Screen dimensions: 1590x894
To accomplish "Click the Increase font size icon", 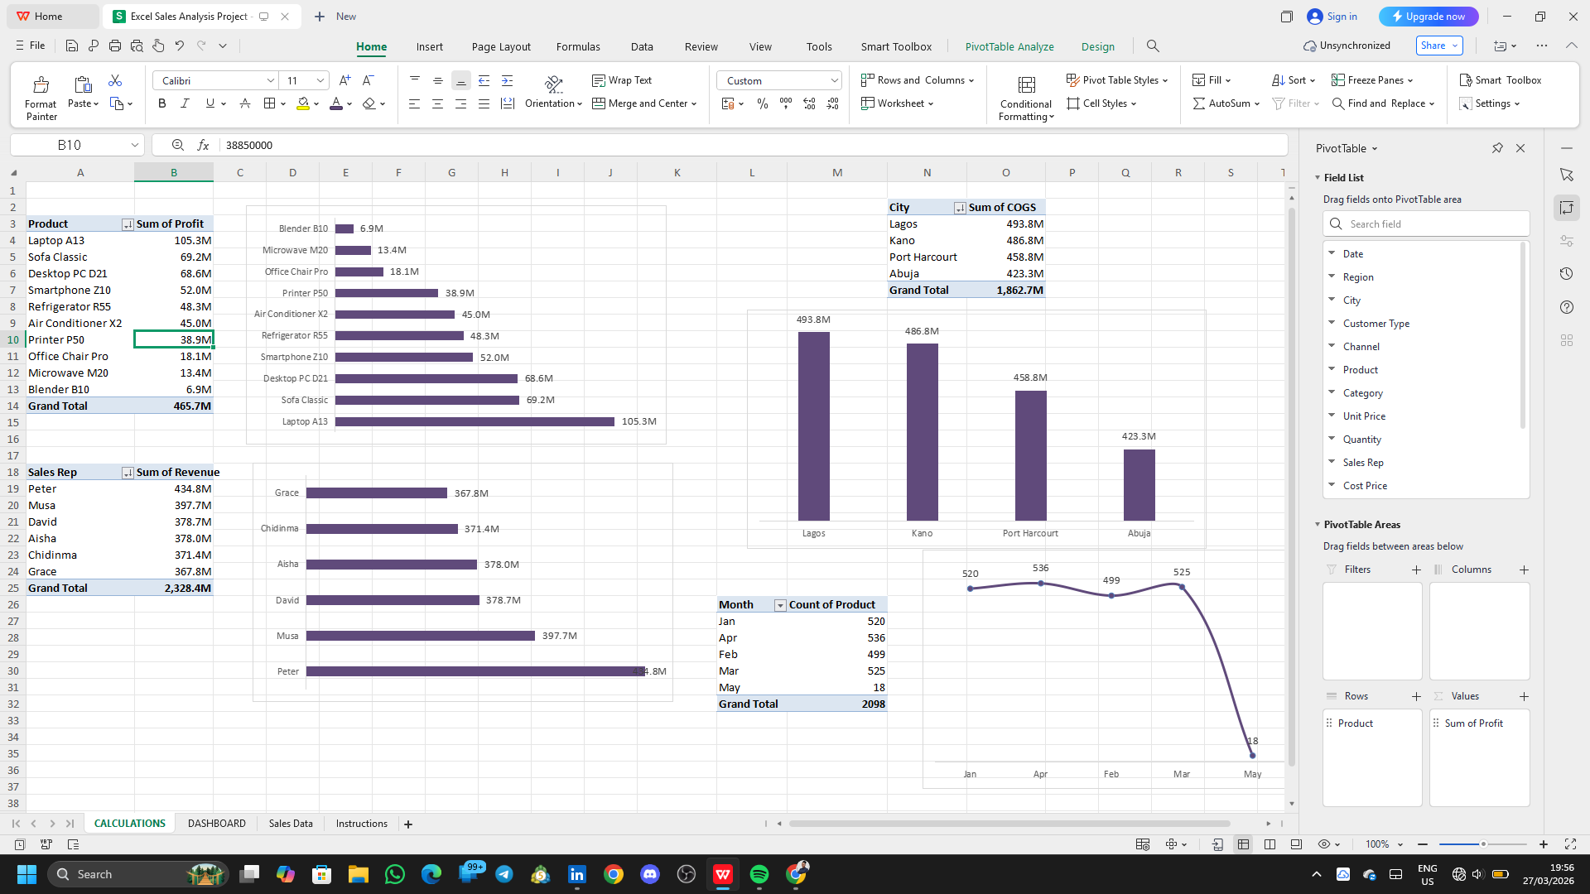I will pyautogui.click(x=344, y=80).
